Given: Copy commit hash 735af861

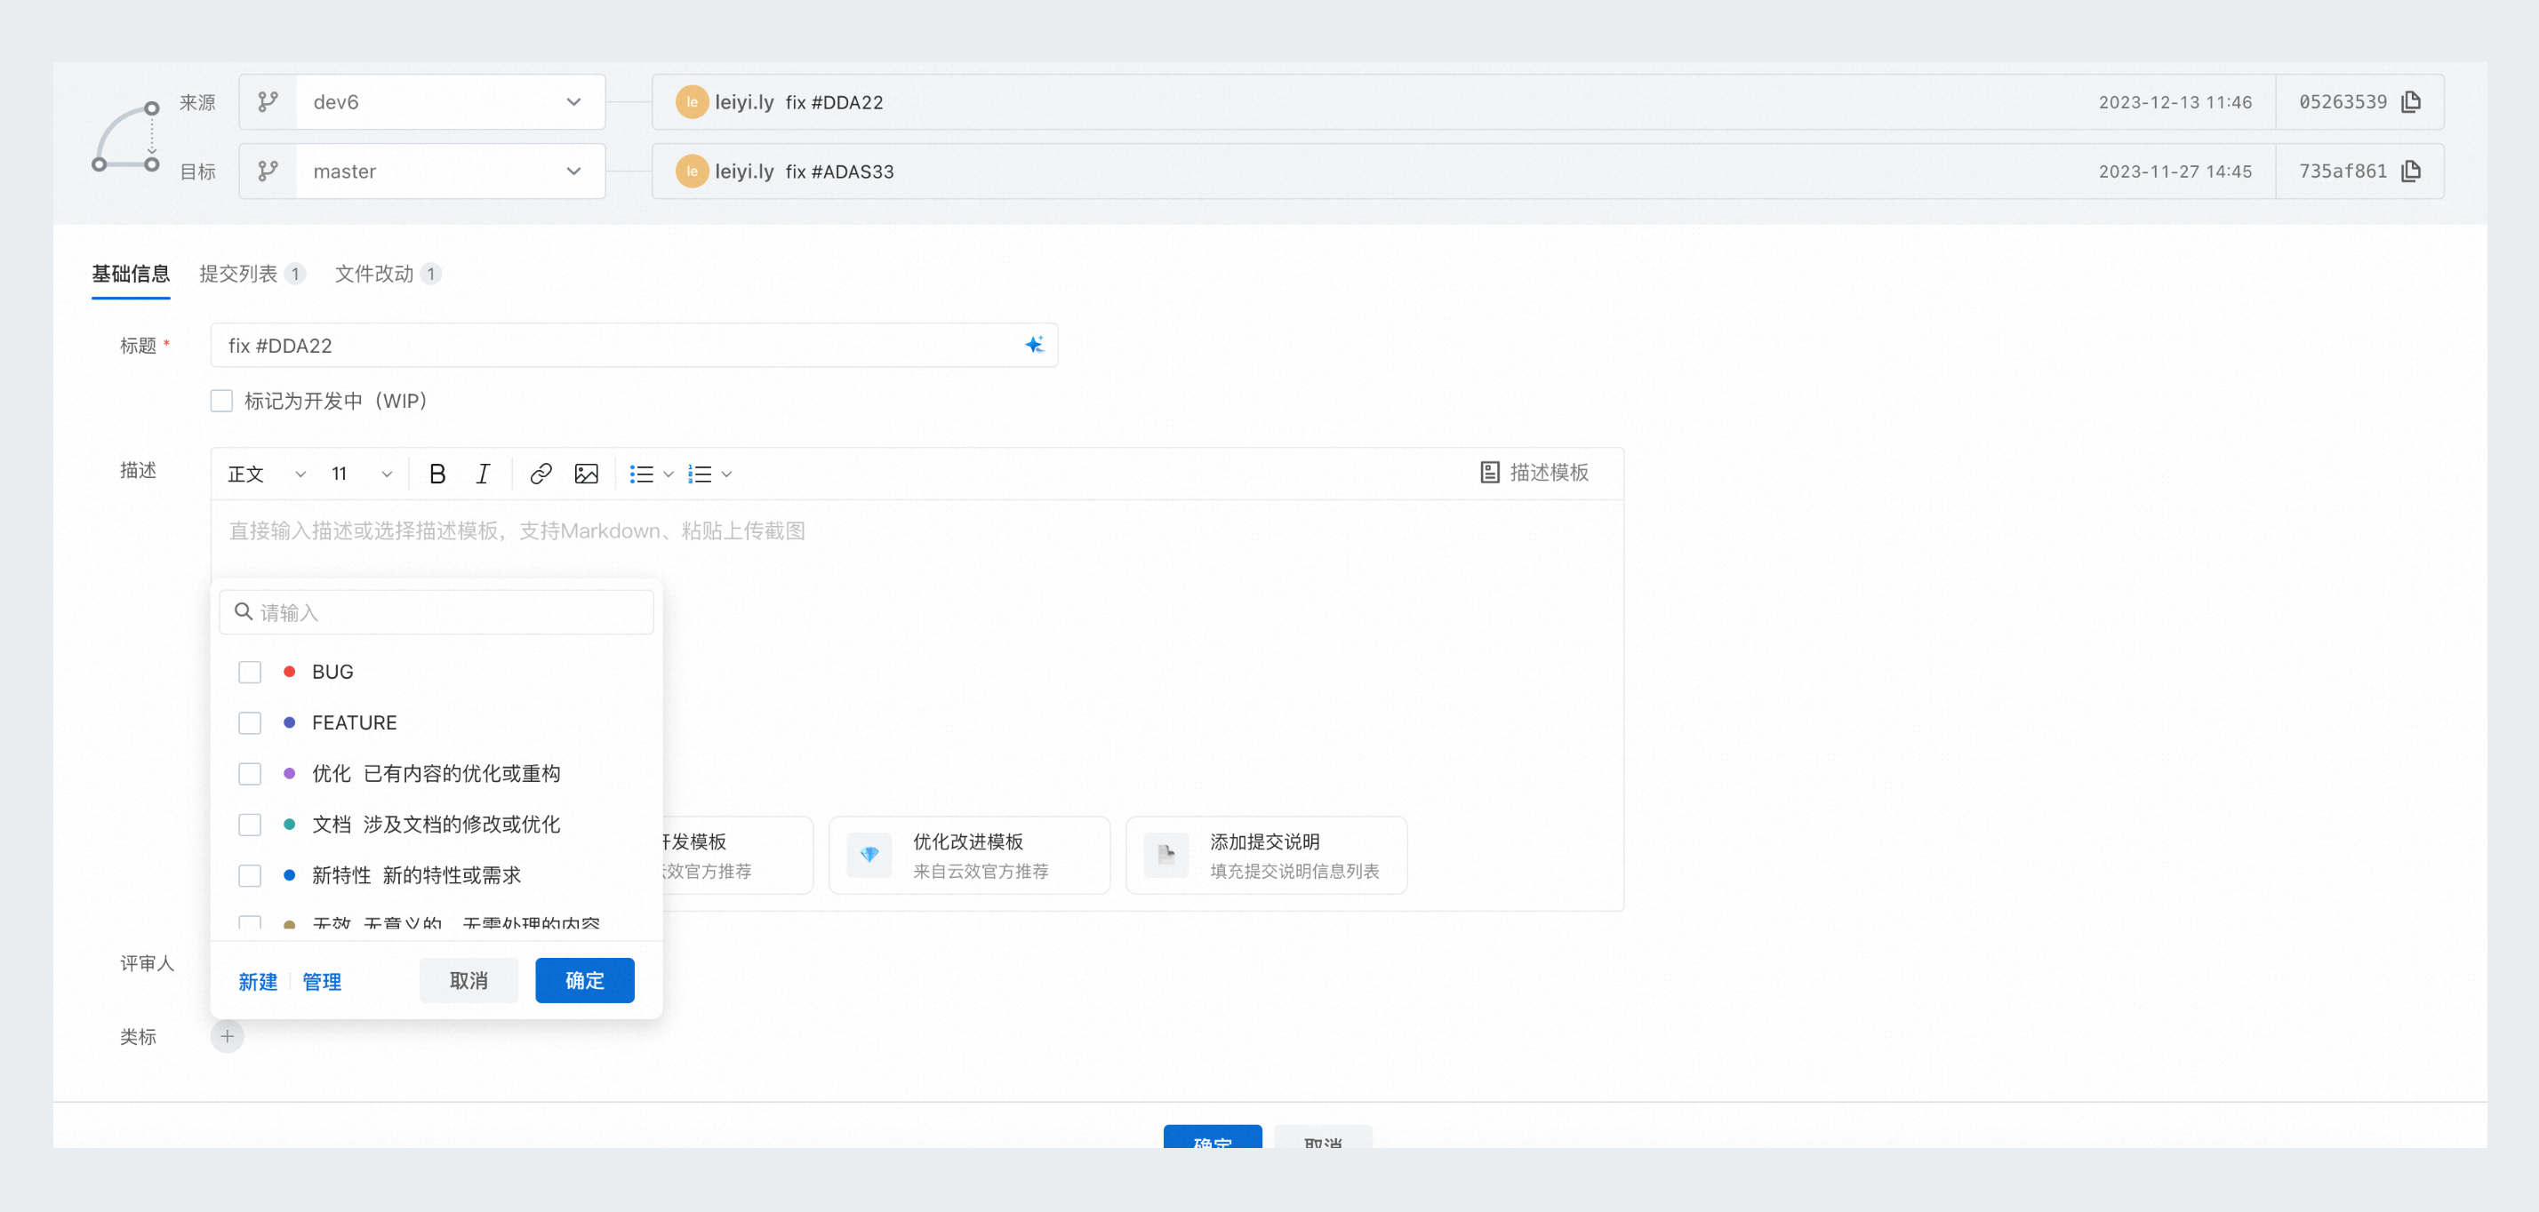Looking at the screenshot, I should [2411, 171].
